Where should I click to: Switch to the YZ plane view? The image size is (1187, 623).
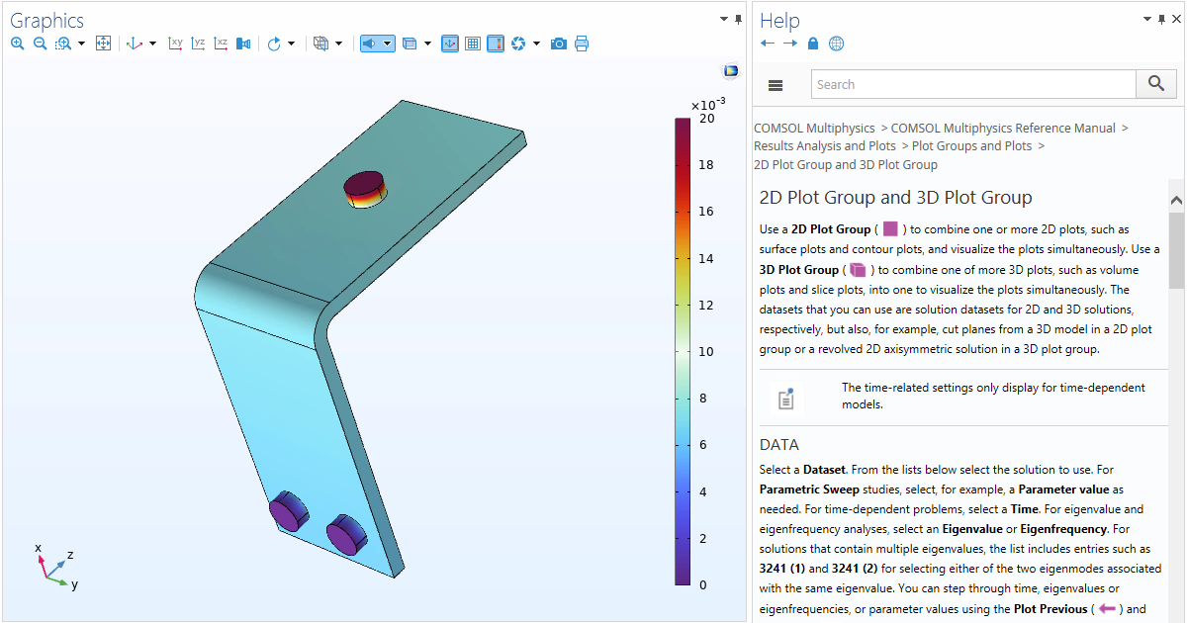199,44
